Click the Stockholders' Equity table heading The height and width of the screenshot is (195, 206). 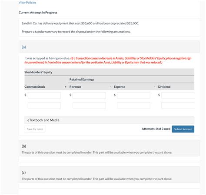click(38, 72)
